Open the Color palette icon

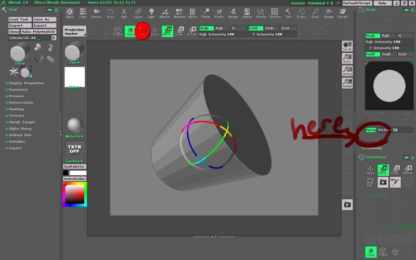click(83, 13)
